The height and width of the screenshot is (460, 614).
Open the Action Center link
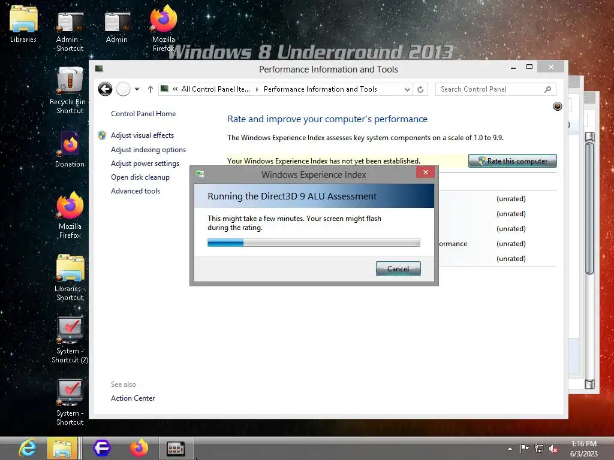133,398
